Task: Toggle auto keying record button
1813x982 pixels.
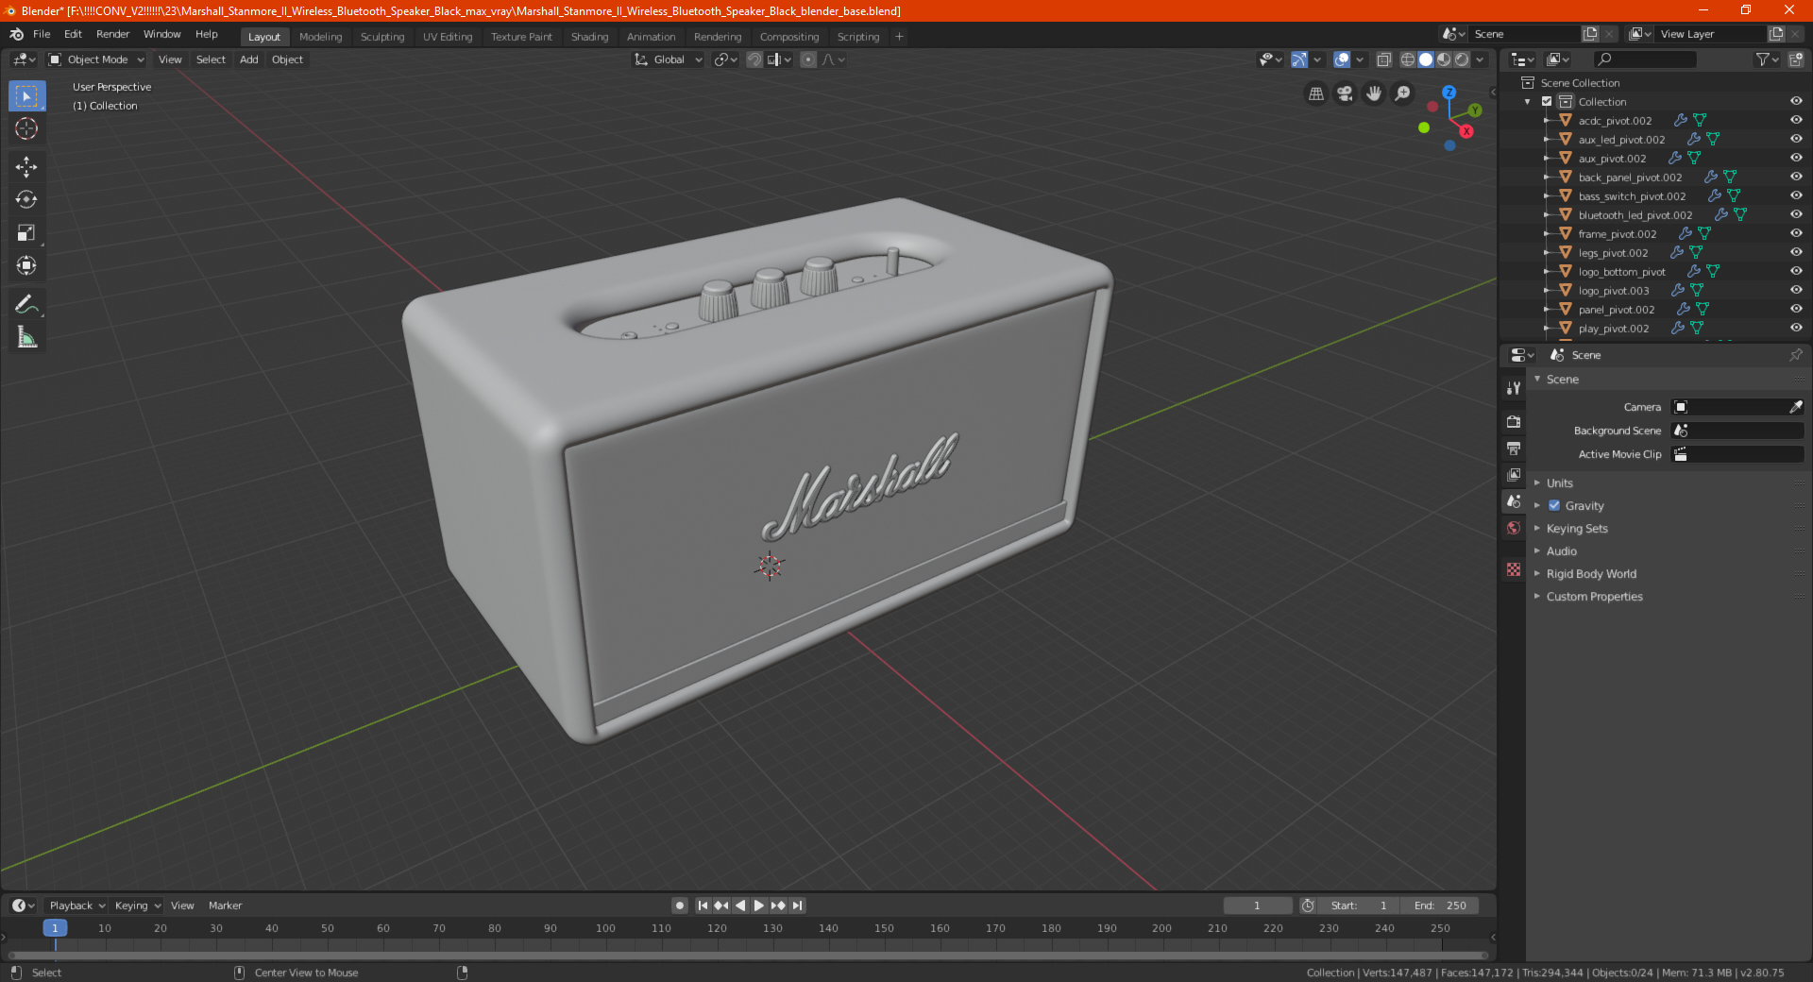Action: (x=679, y=906)
